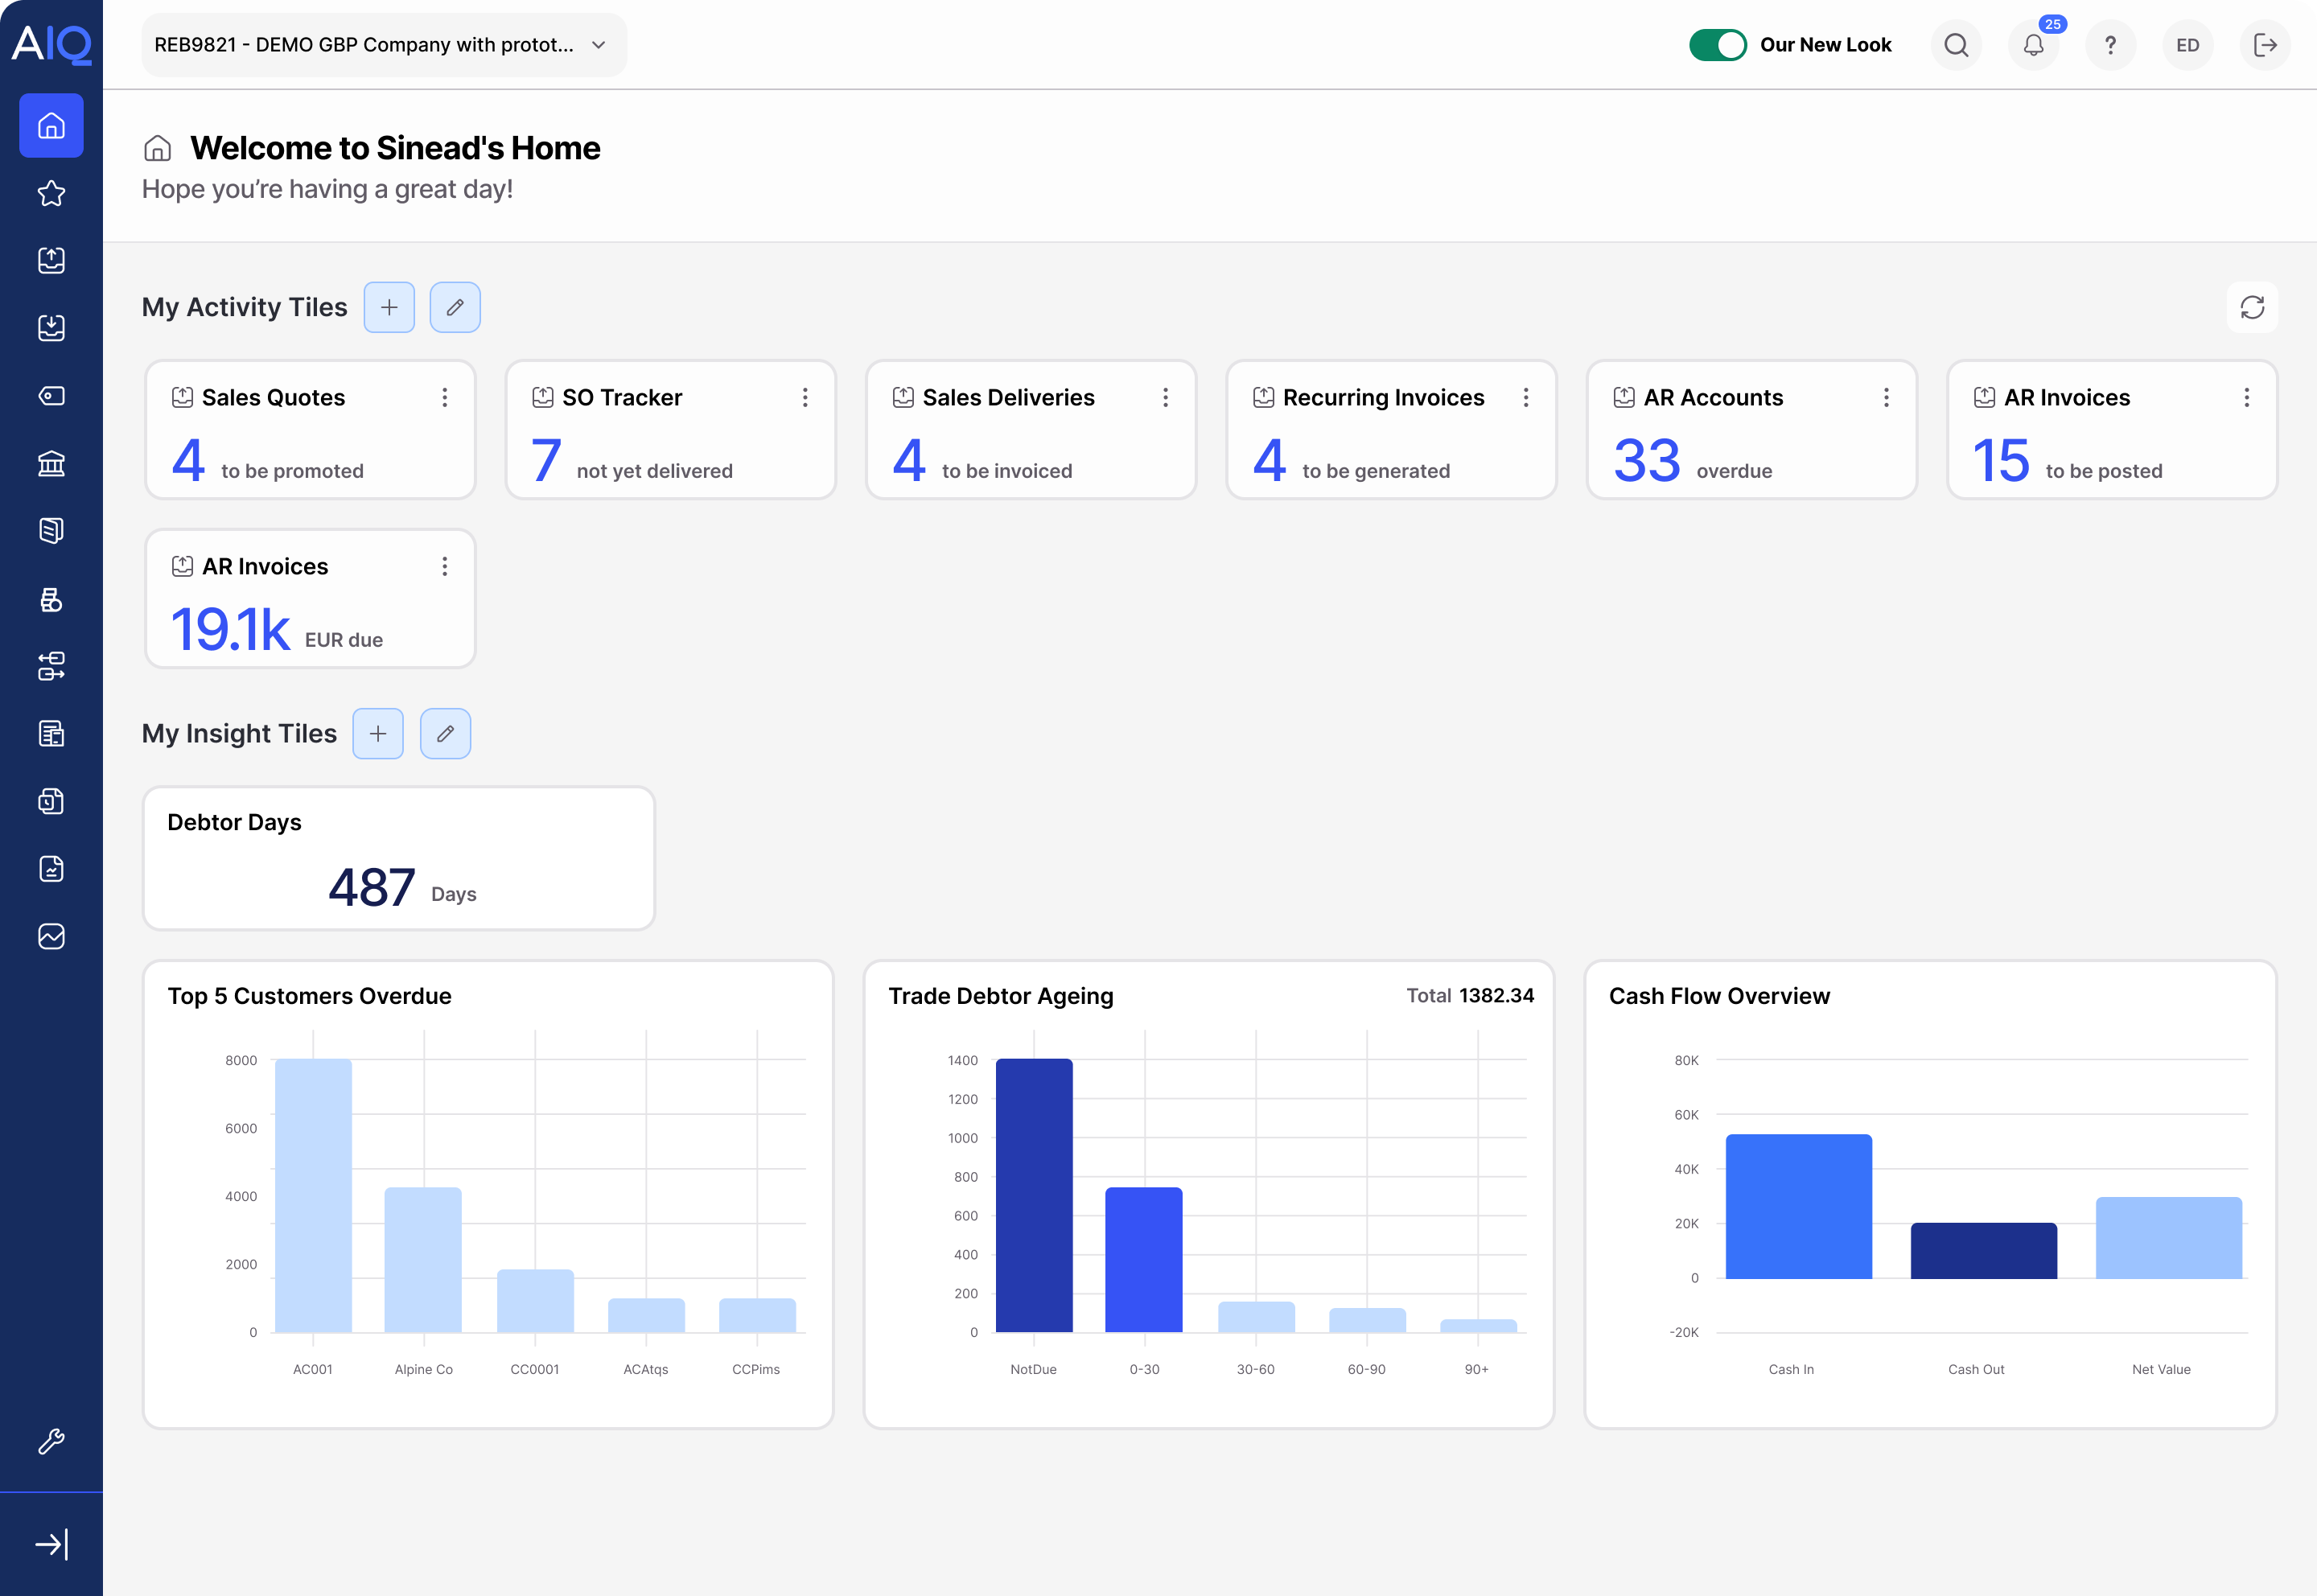Click the log out icon
The width and height of the screenshot is (2317, 1596).
(2265, 45)
